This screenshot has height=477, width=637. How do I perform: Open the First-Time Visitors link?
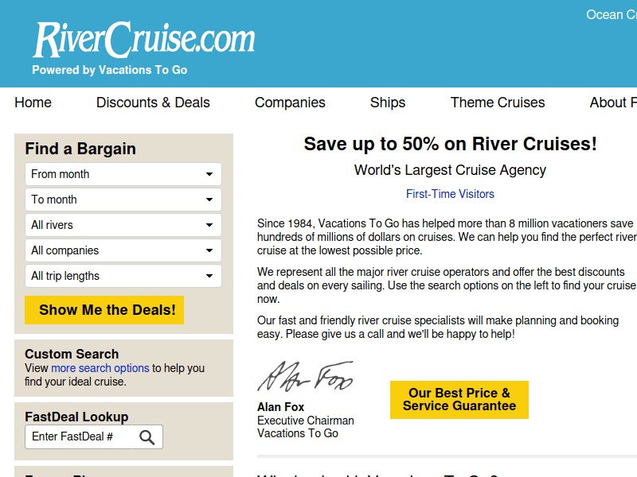[x=450, y=194]
